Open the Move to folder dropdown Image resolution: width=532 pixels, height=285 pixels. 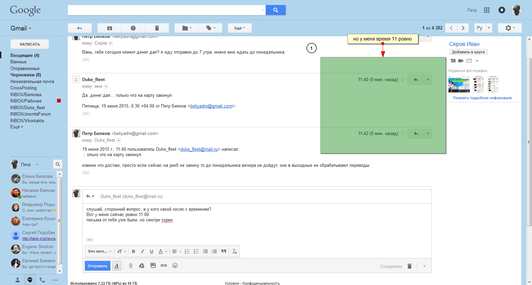click(x=187, y=28)
